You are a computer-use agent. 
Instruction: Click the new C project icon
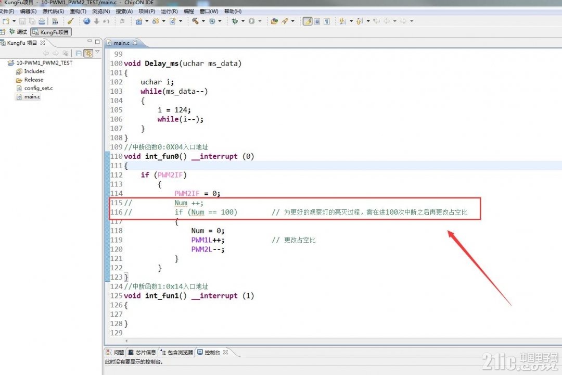pyautogui.click(x=139, y=21)
